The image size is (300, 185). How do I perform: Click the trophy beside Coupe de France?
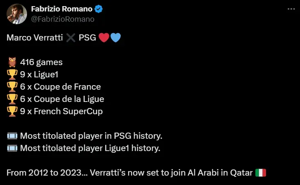(12, 87)
